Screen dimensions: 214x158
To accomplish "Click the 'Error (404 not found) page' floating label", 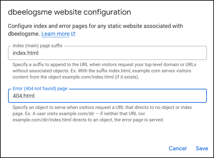I will coord(40,88).
